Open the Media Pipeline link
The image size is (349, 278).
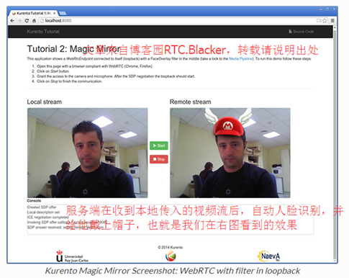pos(240,58)
